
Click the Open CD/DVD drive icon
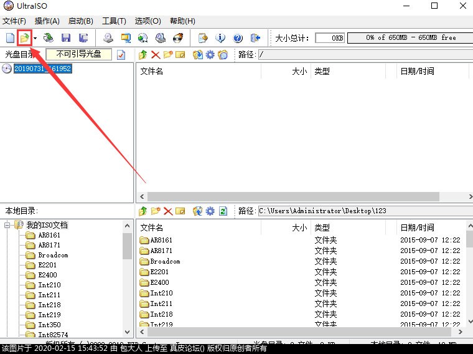tap(49, 38)
